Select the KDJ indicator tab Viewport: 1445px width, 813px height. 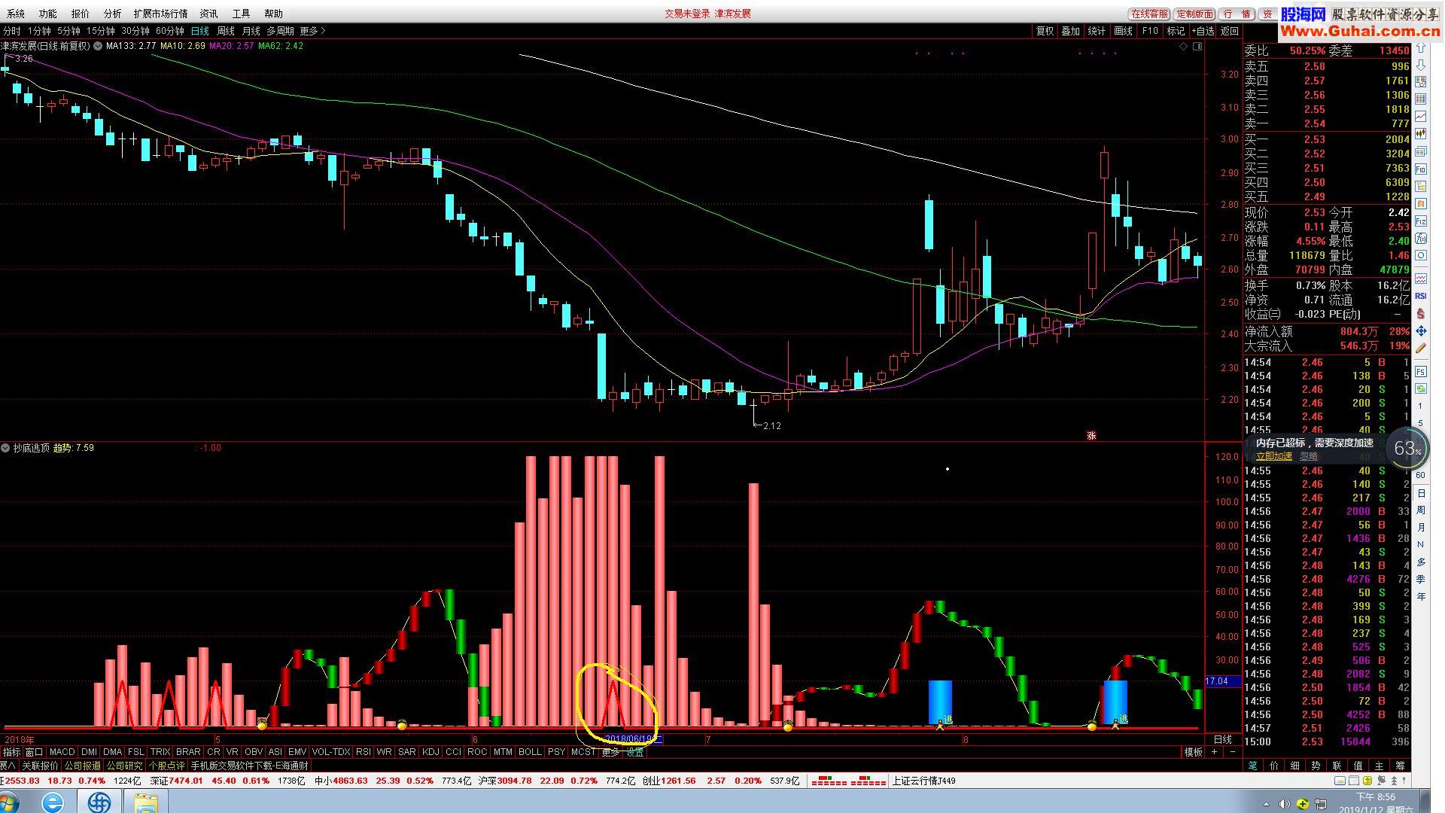pos(430,752)
